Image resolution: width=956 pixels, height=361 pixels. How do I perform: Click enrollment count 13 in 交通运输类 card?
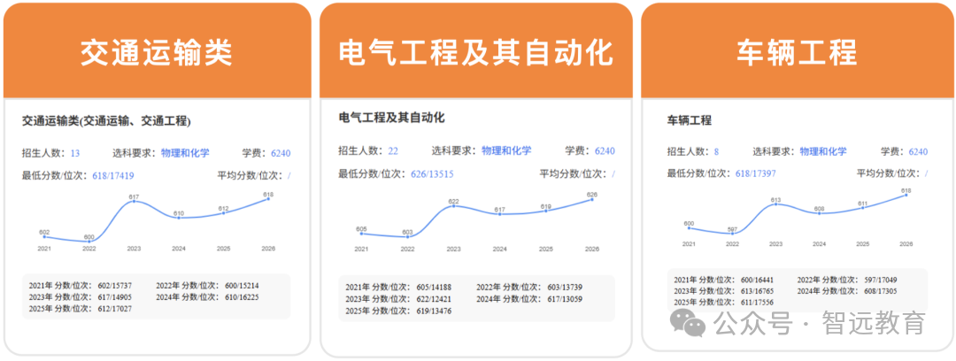tap(75, 153)
